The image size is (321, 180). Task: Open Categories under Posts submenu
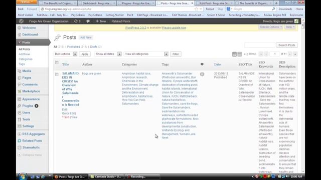[x=26, y=59]
